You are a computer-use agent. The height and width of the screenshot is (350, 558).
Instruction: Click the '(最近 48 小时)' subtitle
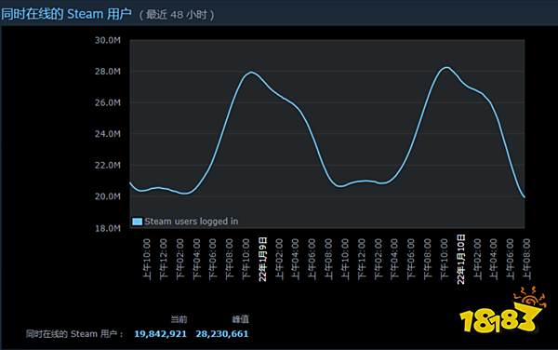(x=176, y=15)
